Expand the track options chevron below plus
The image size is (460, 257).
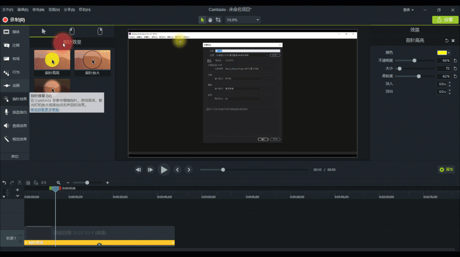17,196
